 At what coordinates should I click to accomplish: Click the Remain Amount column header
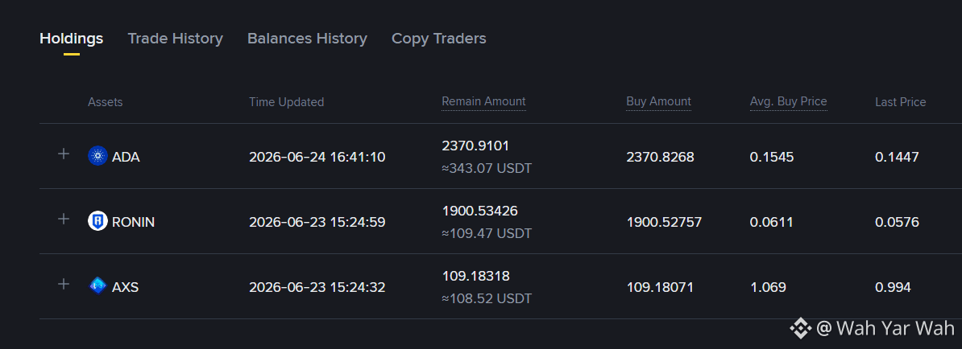click(483, 101)
